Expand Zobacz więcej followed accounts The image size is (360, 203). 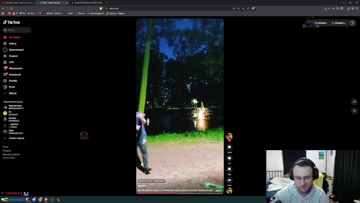point(14,138)
